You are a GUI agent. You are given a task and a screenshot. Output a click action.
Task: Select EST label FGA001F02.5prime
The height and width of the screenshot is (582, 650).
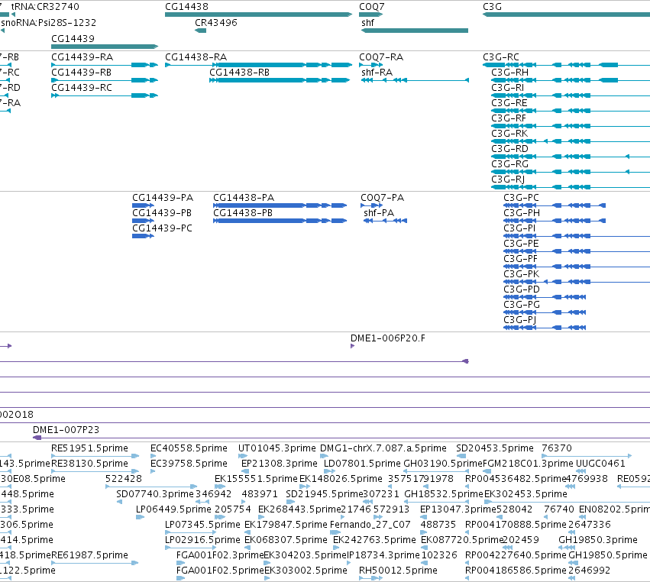(x=220, y=570)
